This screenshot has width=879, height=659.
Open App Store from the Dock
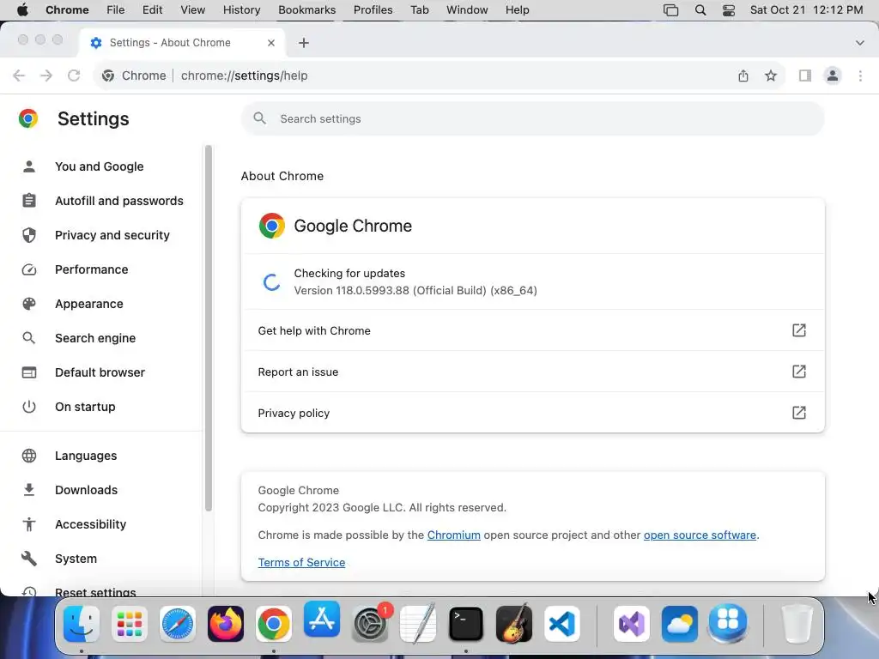tap(322, 620)
